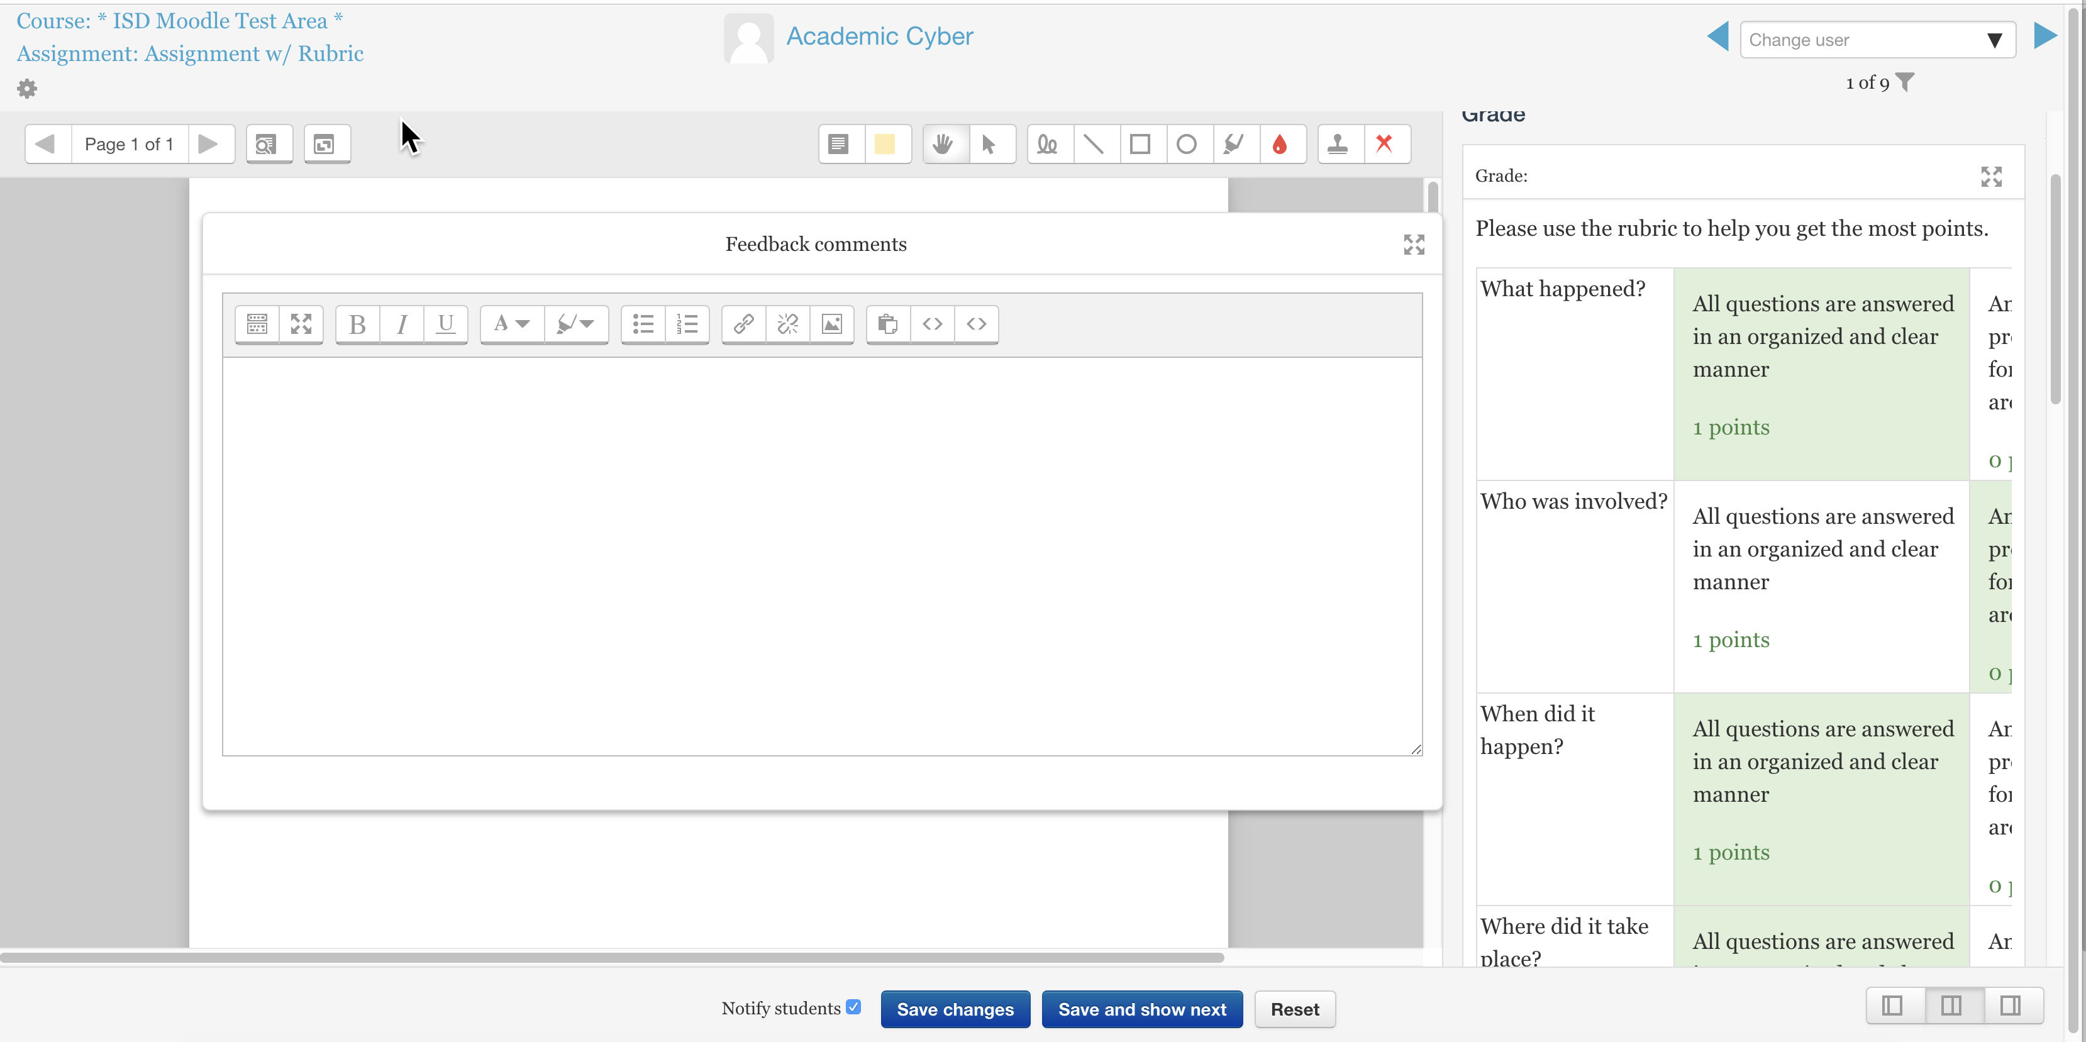Click the paste special clipboard icon
The height and width of the screenshot is (1042, 2086).
(x=889, y=324)
